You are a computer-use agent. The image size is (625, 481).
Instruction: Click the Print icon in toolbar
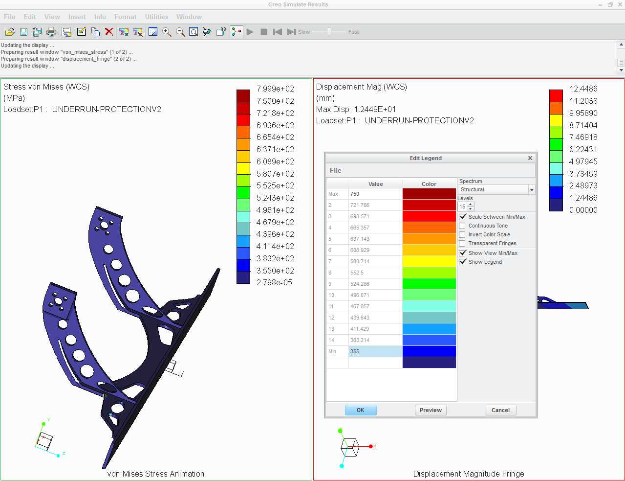[x=51, y=32]
